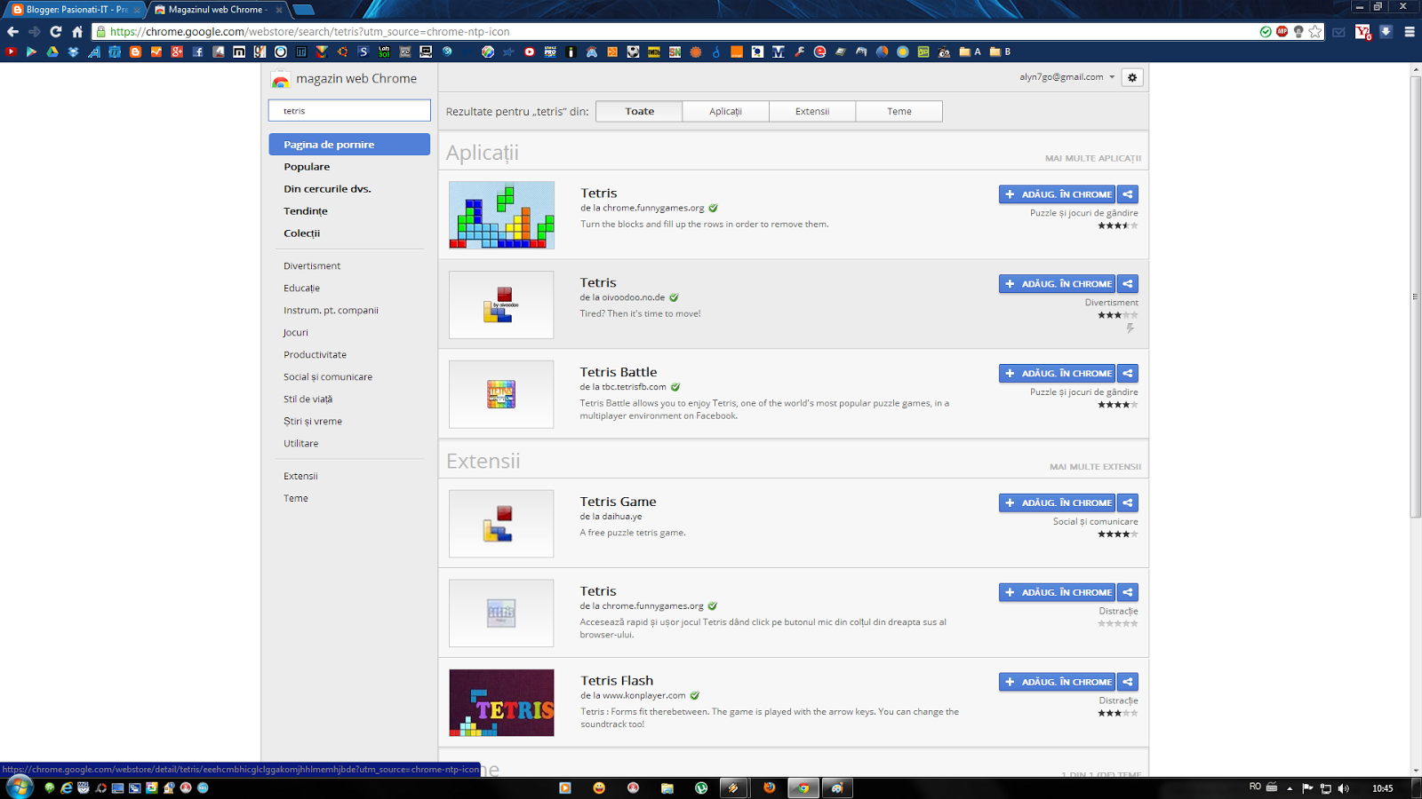
Task: Open the YouTube bookmark
Action: (10, 51)
